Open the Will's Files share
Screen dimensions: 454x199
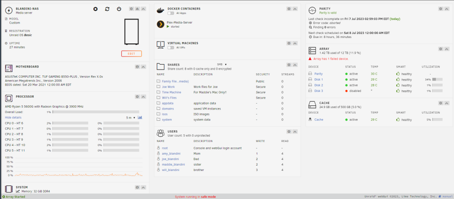tap(169, 98)
